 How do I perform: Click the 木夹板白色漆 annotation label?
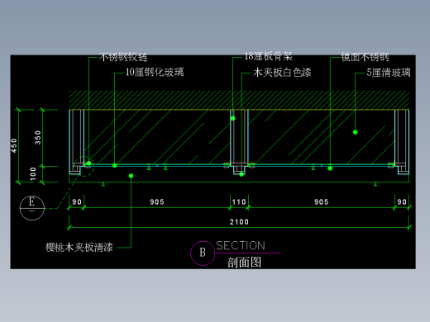[282, 73]
